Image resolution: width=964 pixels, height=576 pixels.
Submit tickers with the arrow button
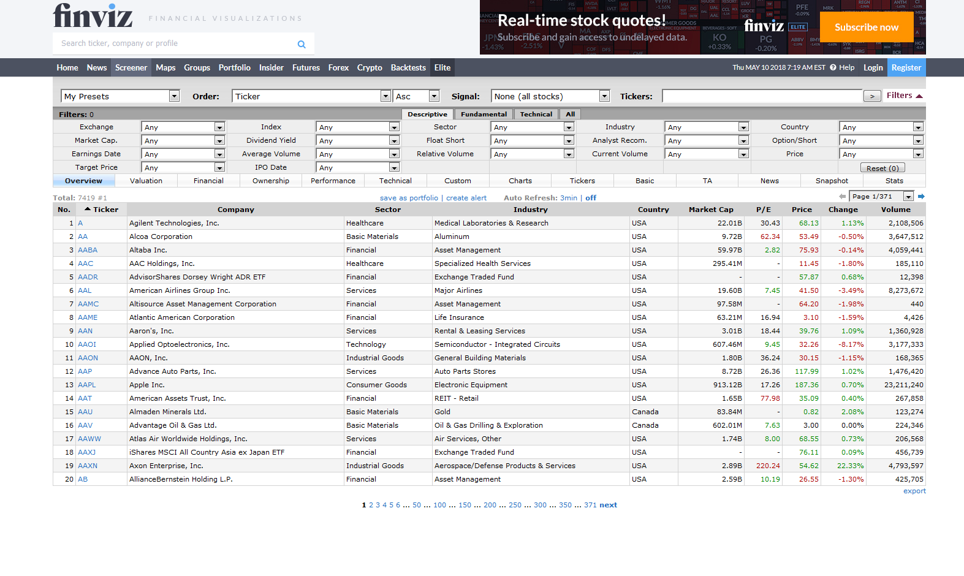coord(872,96)
